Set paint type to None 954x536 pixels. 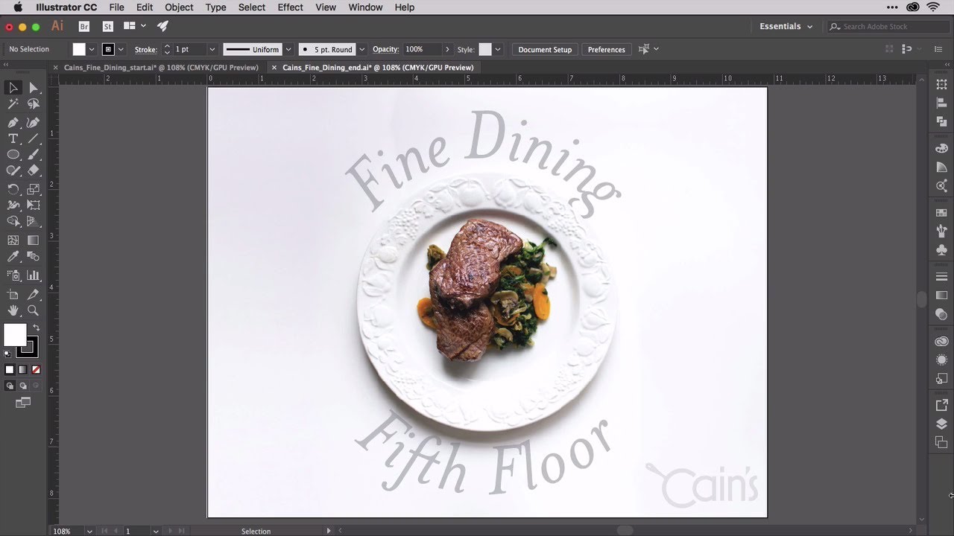coord(36,370)
